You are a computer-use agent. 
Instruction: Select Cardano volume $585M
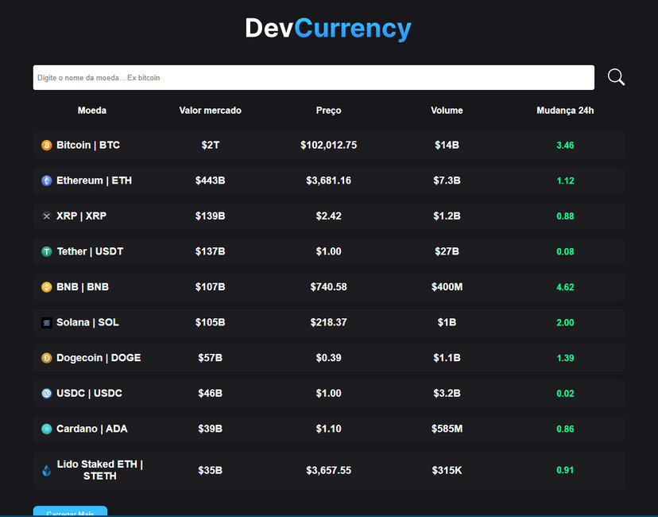[x=447, y=429]
